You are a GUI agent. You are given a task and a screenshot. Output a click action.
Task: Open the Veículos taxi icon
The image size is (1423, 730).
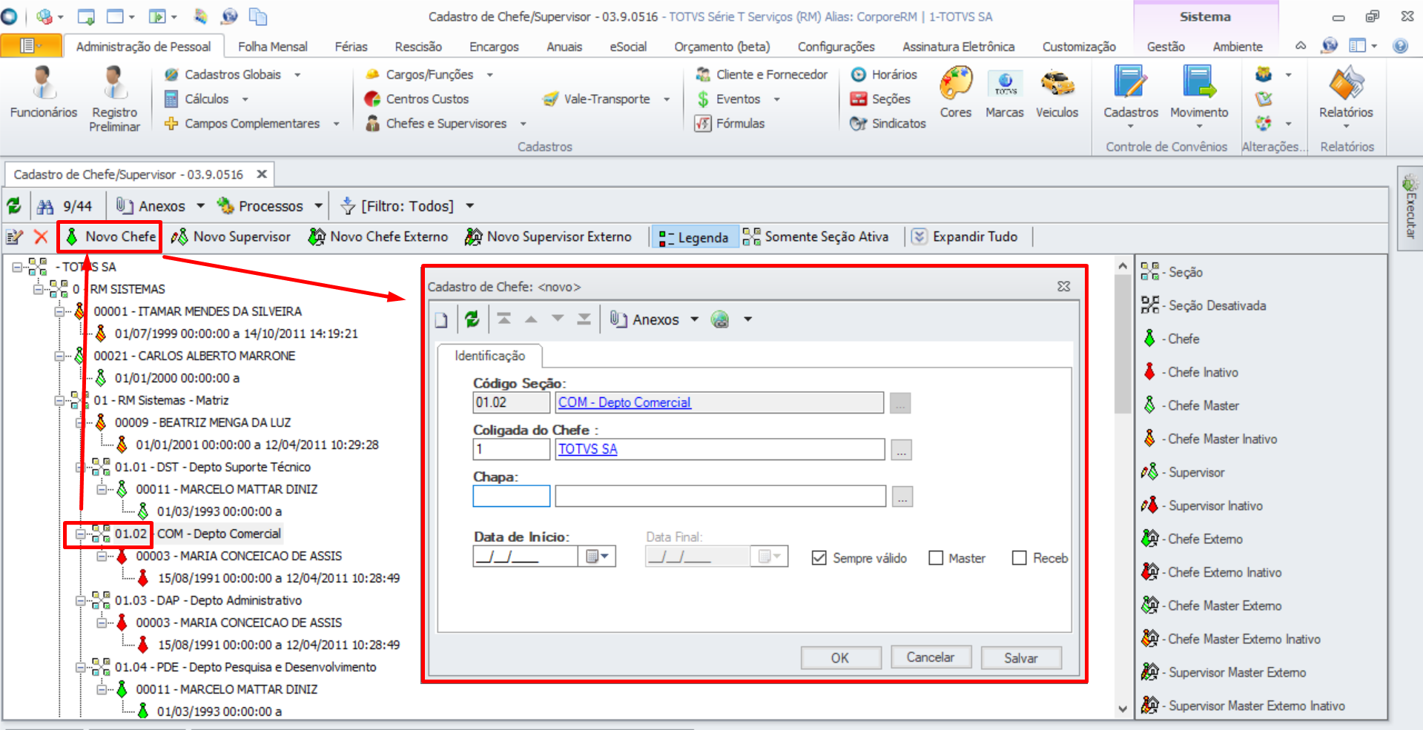1057,92
